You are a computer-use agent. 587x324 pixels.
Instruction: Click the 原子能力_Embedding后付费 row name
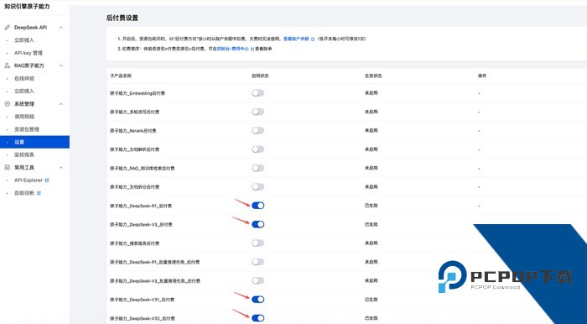(x=138, y=93)
